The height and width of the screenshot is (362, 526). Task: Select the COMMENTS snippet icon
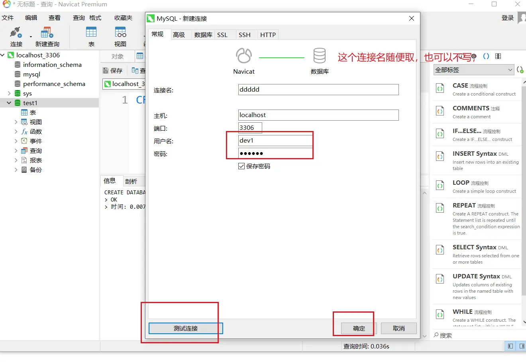(440, 112)
